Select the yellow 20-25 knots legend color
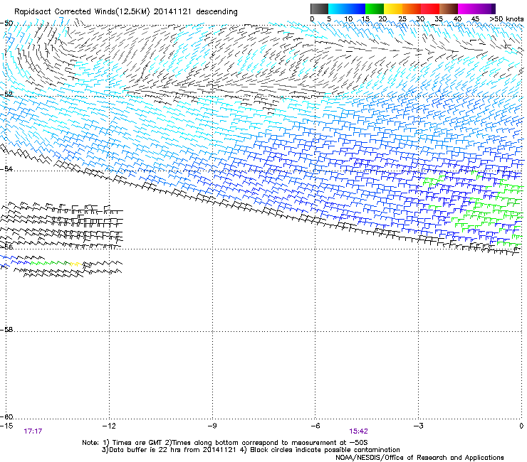The width and height of the screenshot is (527, 462). pos(393,9)
